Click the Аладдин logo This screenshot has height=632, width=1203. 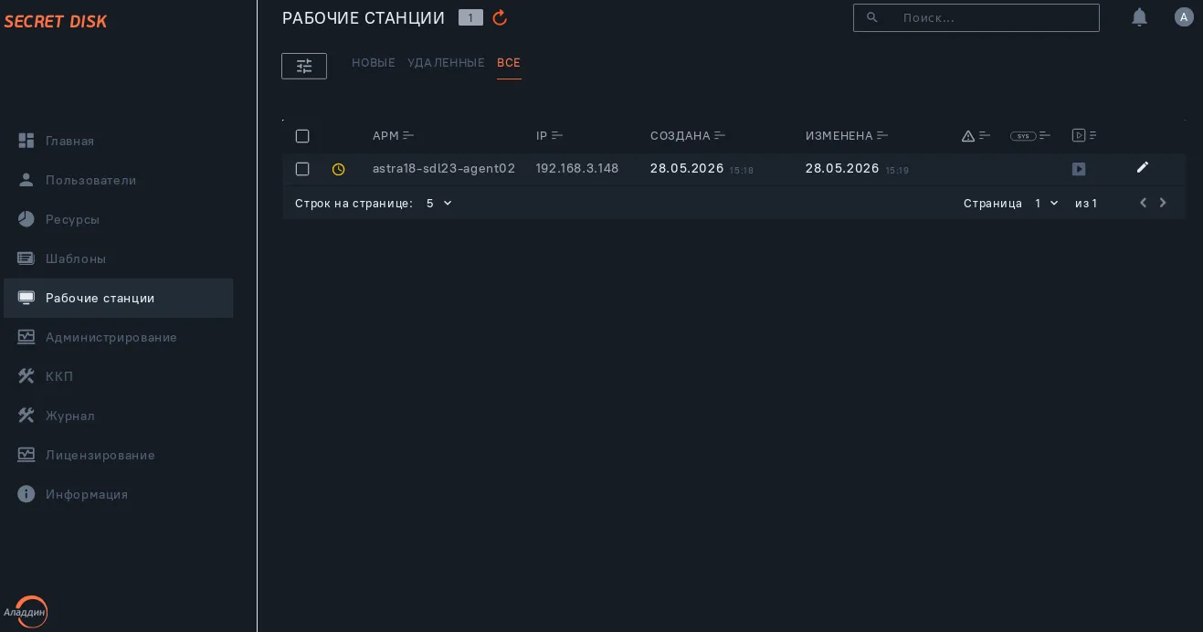(x=26, y=612)
